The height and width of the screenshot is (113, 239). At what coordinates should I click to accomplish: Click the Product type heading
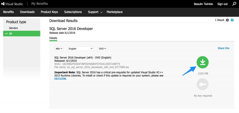click(16, 22)
